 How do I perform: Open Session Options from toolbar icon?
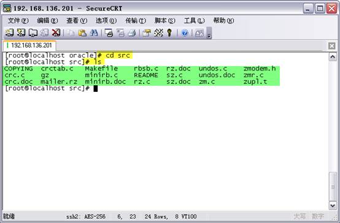click(x=147, y=32)
